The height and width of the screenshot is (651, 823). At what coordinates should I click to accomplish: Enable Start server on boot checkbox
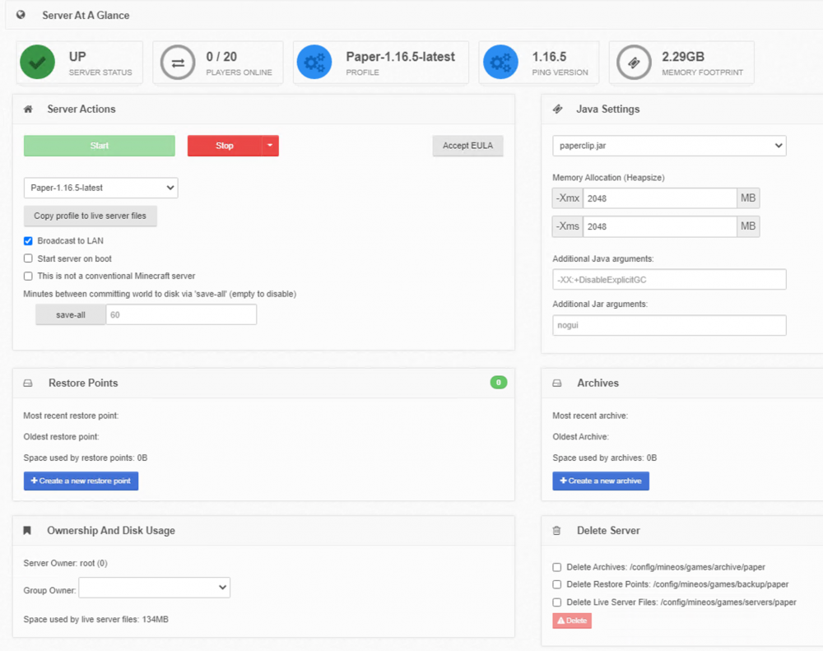pyautogui.click(x=28, y=258)
